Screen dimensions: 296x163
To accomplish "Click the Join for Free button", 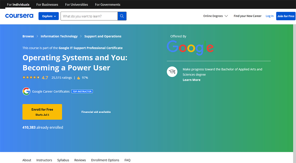I will click(x=286, y=16).
